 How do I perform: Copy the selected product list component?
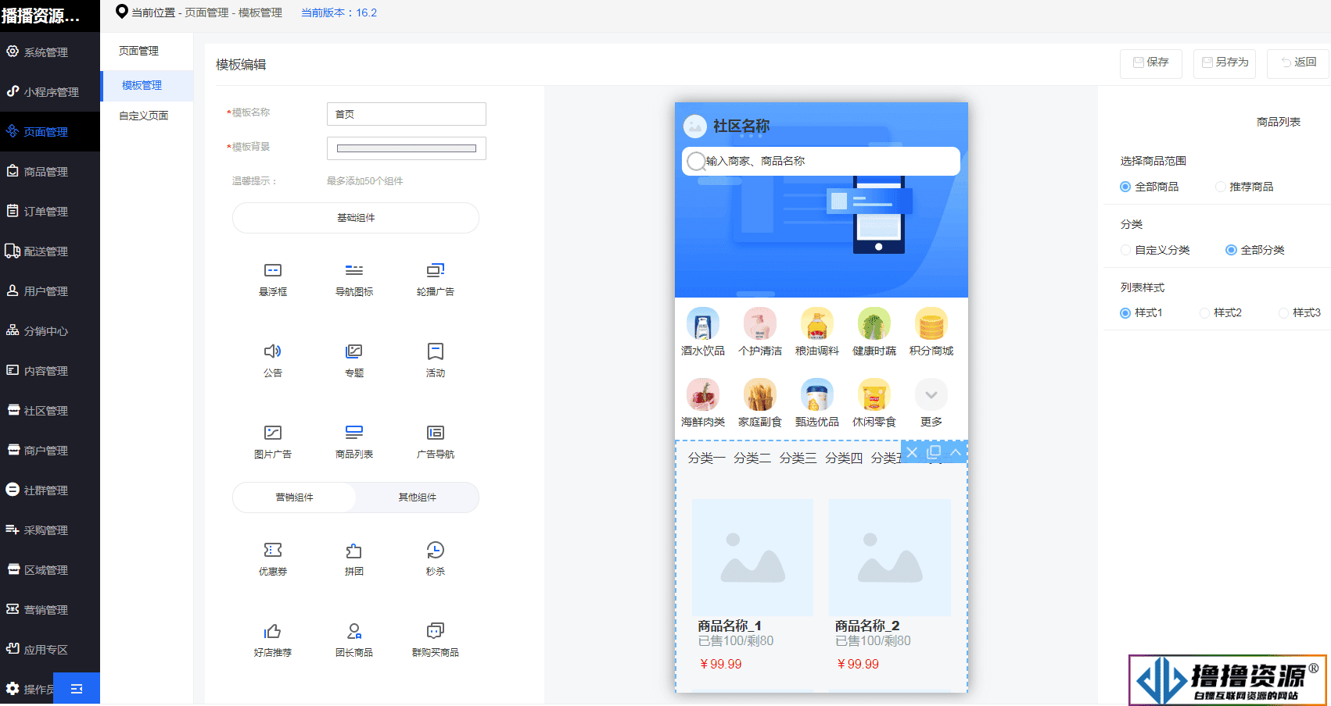pos(934,452)
